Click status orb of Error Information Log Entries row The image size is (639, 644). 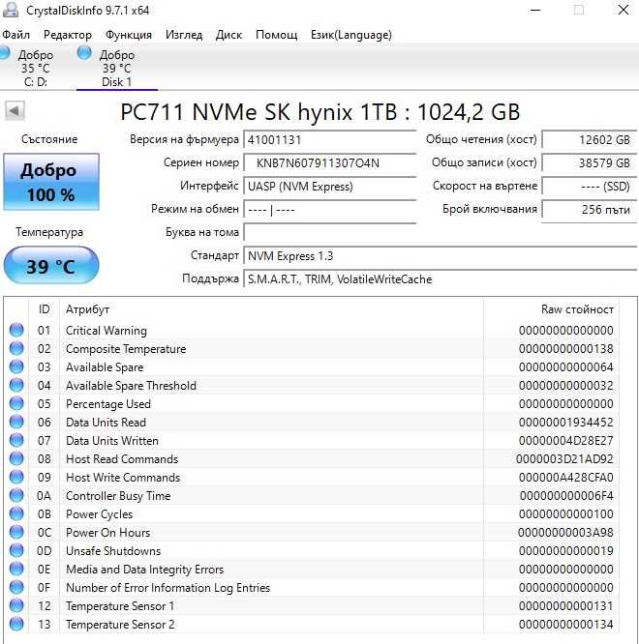tap(16, 587)
